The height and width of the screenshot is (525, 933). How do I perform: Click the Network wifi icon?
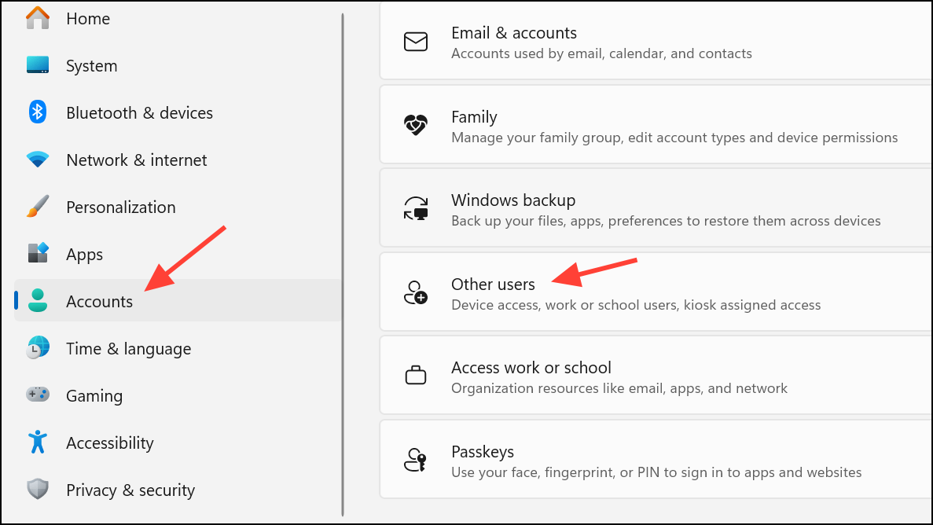[38, 160]
